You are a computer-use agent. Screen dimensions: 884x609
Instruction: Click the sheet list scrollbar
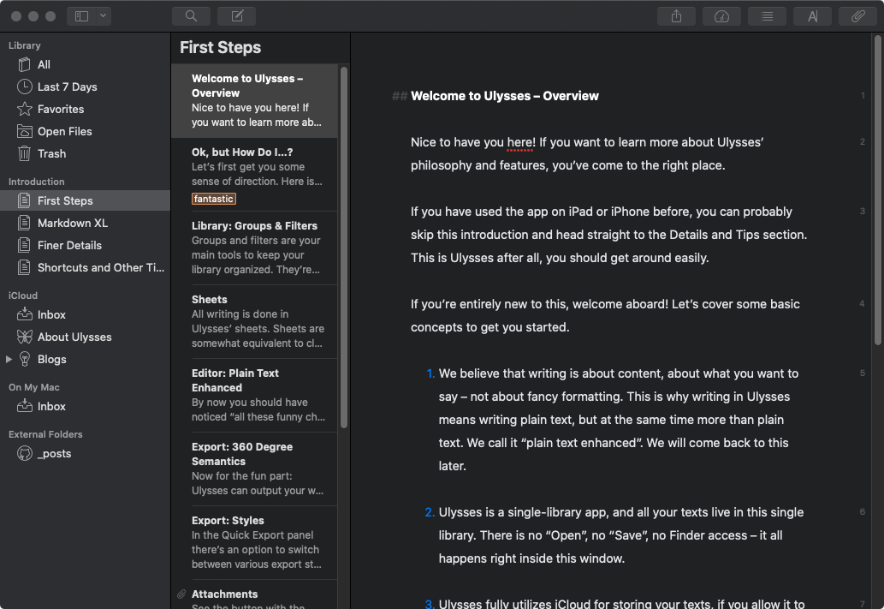click(x=344, y=248)
